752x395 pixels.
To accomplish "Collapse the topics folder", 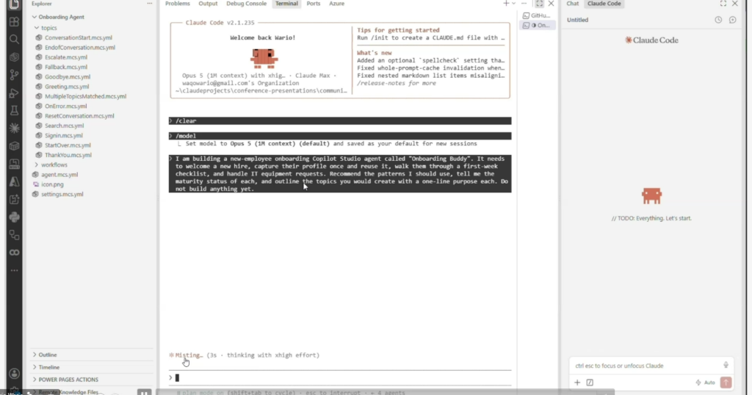I will point(46,28).
